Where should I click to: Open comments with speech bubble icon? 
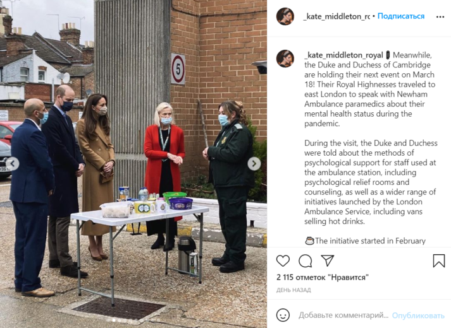(x=305, y=261)
